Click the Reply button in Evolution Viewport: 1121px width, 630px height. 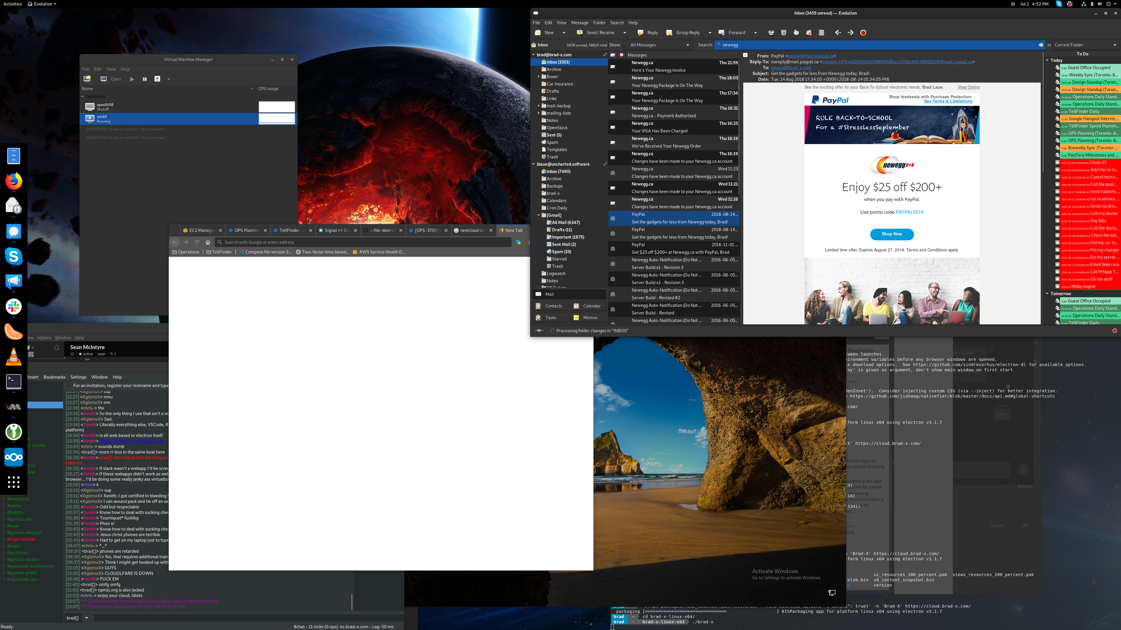tap(647, 33)
